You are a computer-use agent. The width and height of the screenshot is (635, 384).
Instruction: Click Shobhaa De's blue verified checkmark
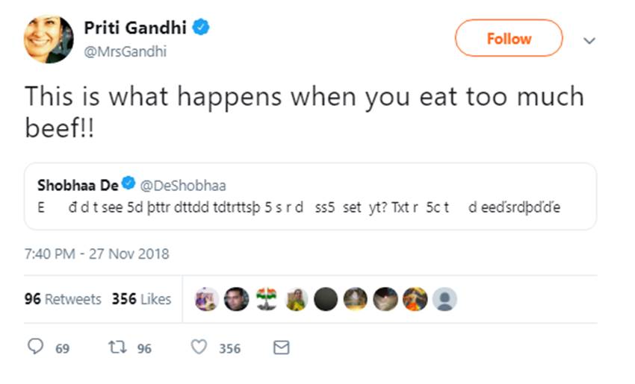(128, 185)
